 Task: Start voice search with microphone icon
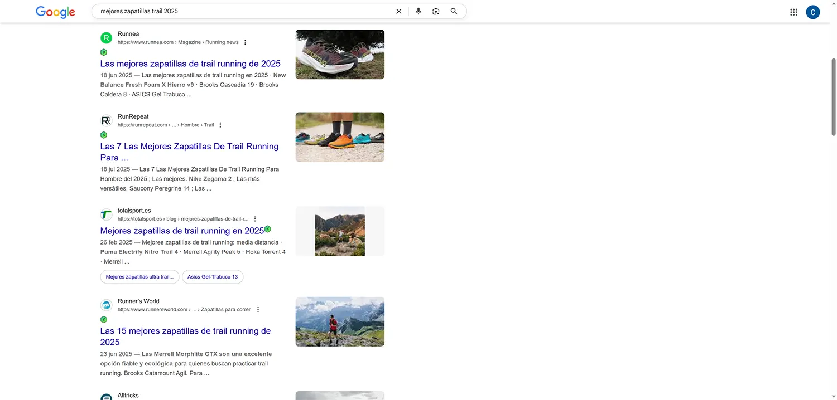[419, 11]
